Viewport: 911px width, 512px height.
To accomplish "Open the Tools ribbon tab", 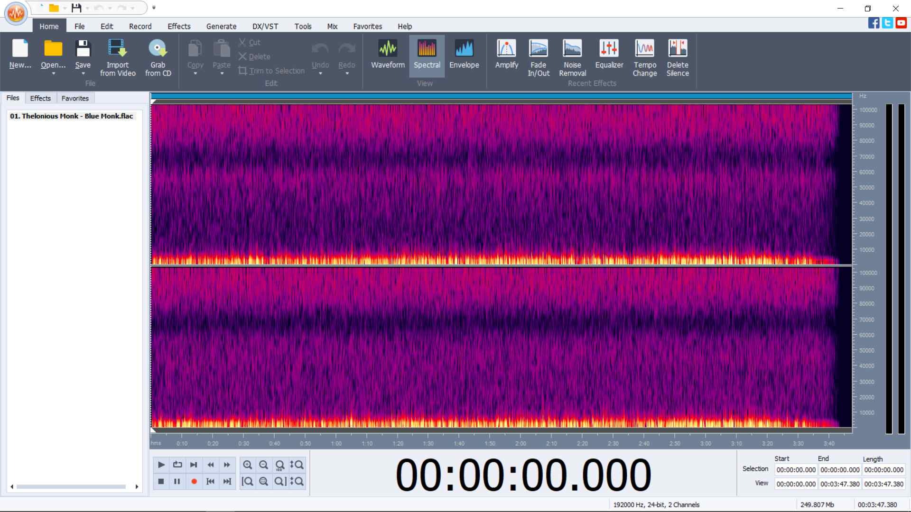I will 303,27.
